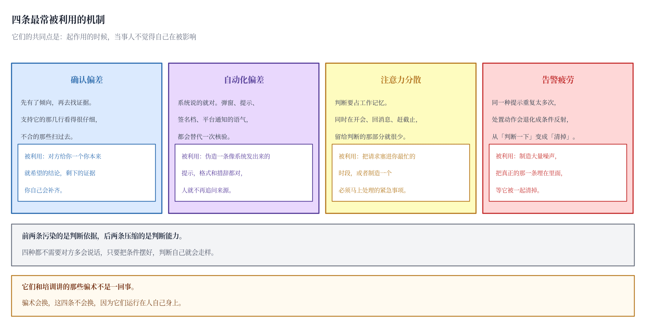The image size is (649, 328).
Task: Click the orange line 被利用：把请求塞进你最忙的
Action: pyautogui.click(x=377, y=156)
